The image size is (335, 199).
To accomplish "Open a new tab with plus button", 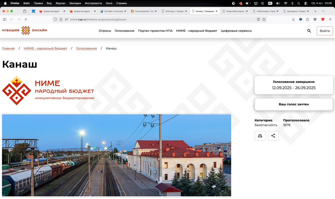I will tap(315, 11).
